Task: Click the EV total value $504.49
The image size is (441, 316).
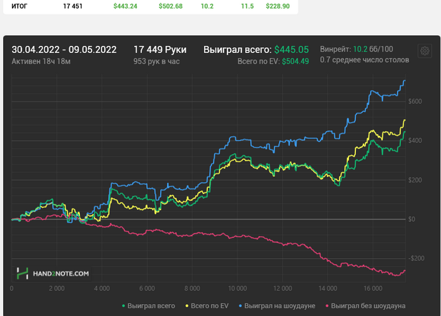Action: 295,61
